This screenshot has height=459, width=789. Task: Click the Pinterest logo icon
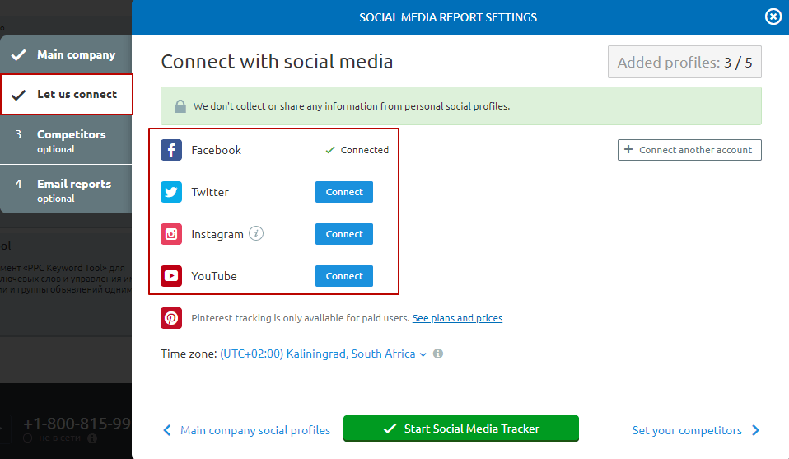(x=171, y=318)
